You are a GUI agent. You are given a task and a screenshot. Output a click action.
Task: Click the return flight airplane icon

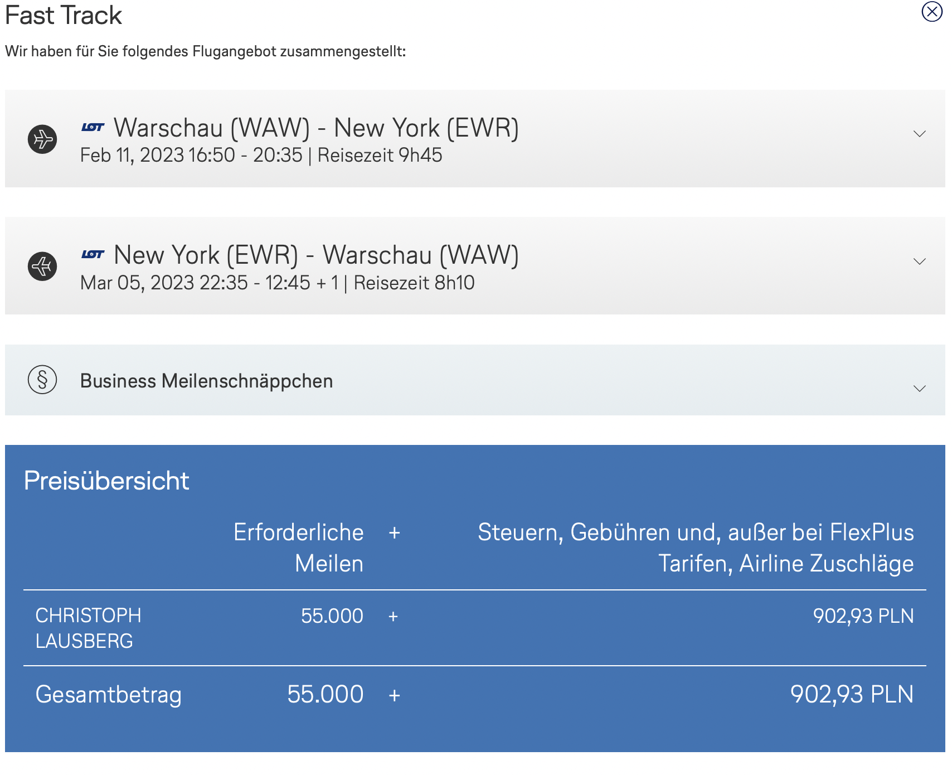point(42,267)
